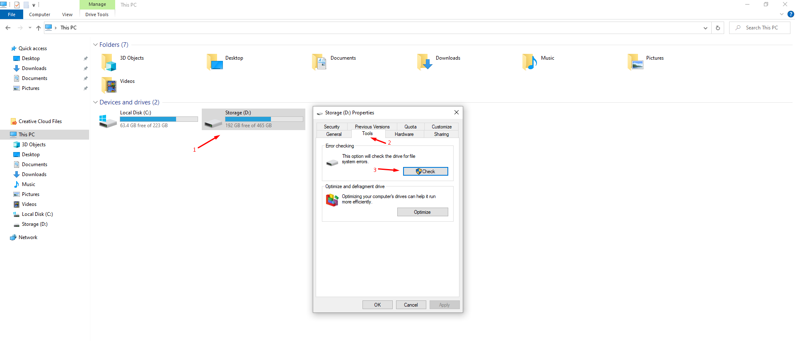
Task: Select the Local Disk (C:) drive icon
Action: [x=108, y=121]
